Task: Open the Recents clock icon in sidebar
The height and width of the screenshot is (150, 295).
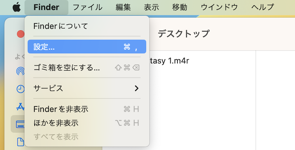Action: pos(20,89)
